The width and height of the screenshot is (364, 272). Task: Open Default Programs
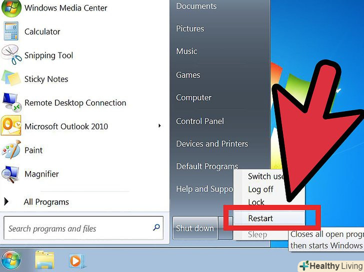pyautogui.click(x=207, y=166)
